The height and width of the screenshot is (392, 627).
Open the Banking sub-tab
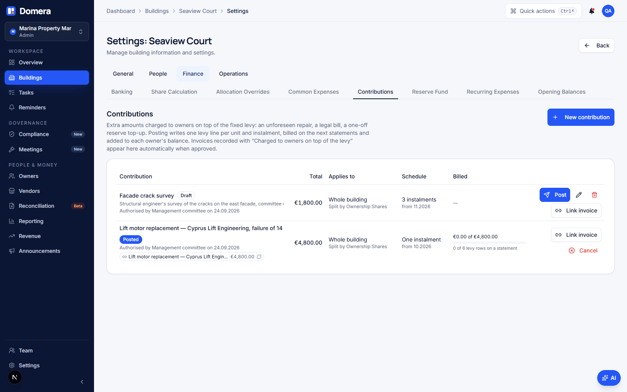point(122,92)
